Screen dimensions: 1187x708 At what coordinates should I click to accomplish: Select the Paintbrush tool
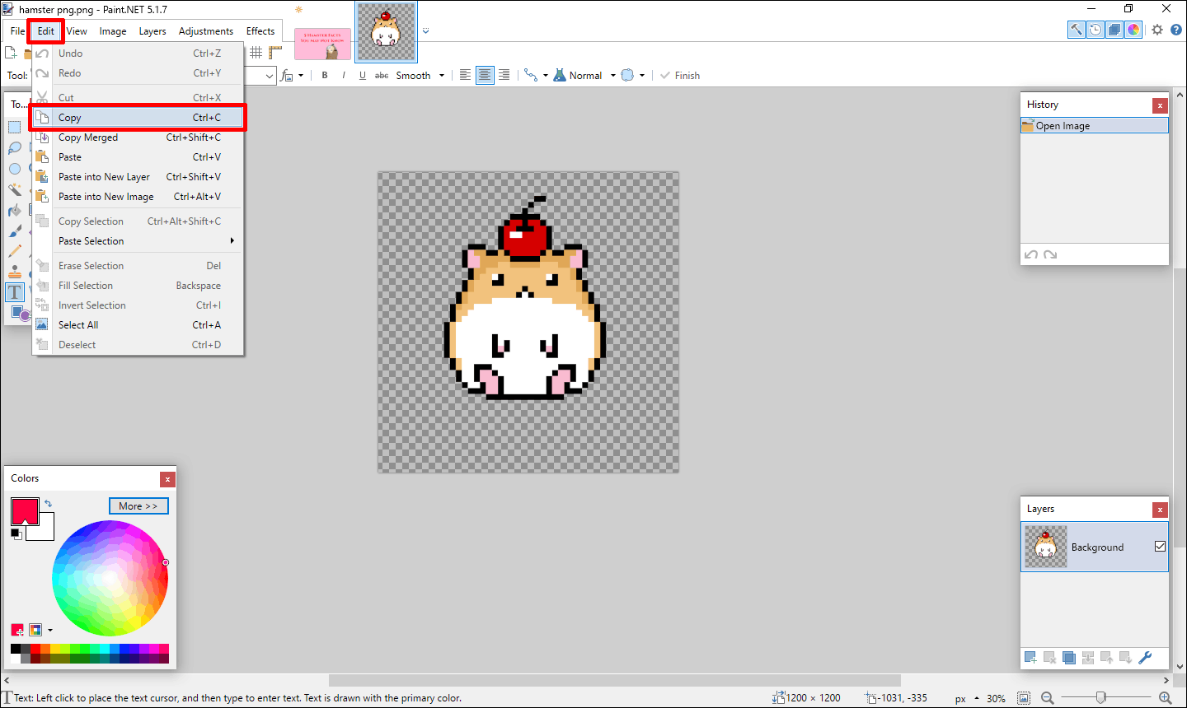pos(15,231)
